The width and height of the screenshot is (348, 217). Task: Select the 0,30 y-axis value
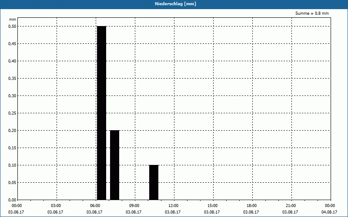point(13,96)
